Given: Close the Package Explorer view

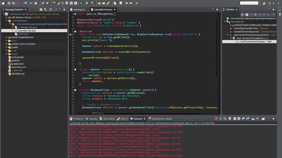Looking at the screenshot, I should point(26,10).
